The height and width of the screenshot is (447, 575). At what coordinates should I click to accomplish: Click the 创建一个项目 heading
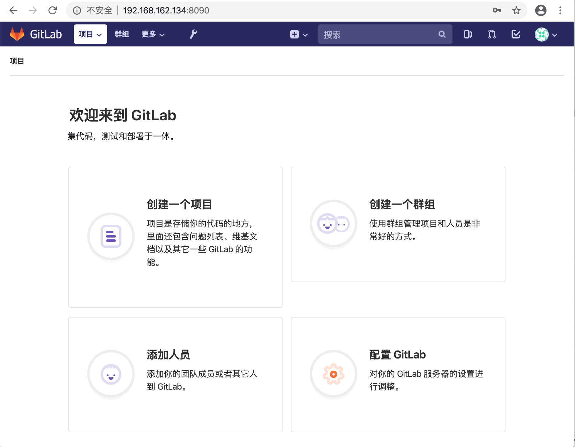click(x=180, y=204)
